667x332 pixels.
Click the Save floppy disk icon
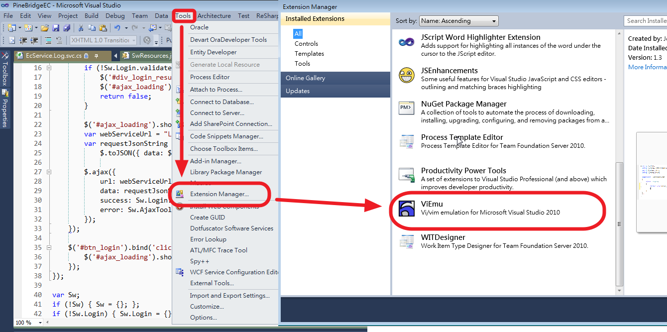pyautogui.click(x=56, y=28)
